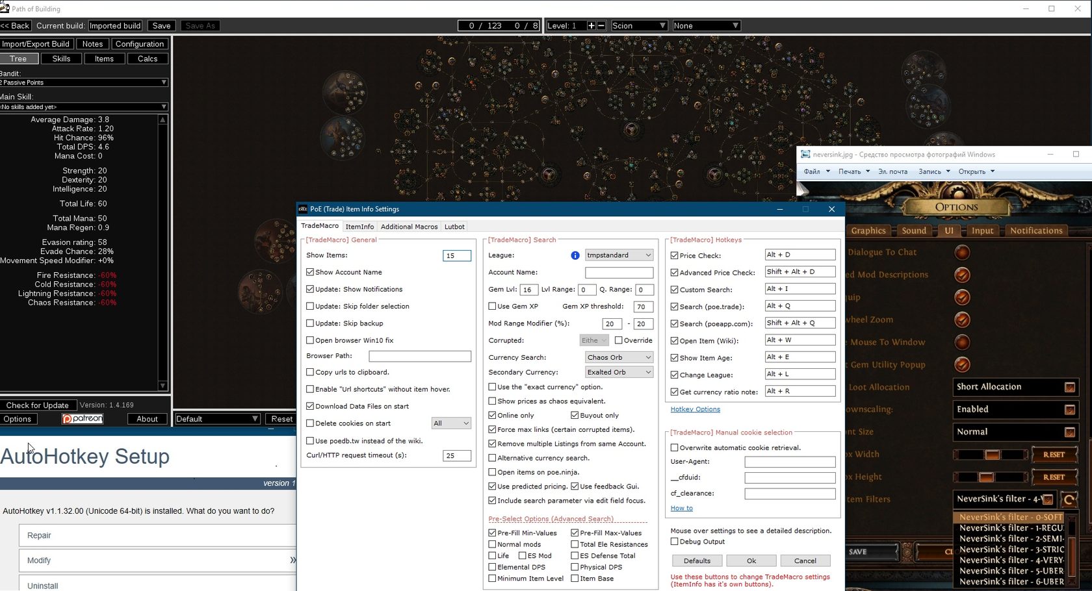This screenshot has height=591, width=1092.
Task: Click the Short Allocation dropdown arrow icon
Action: (x=1069, y=387)
